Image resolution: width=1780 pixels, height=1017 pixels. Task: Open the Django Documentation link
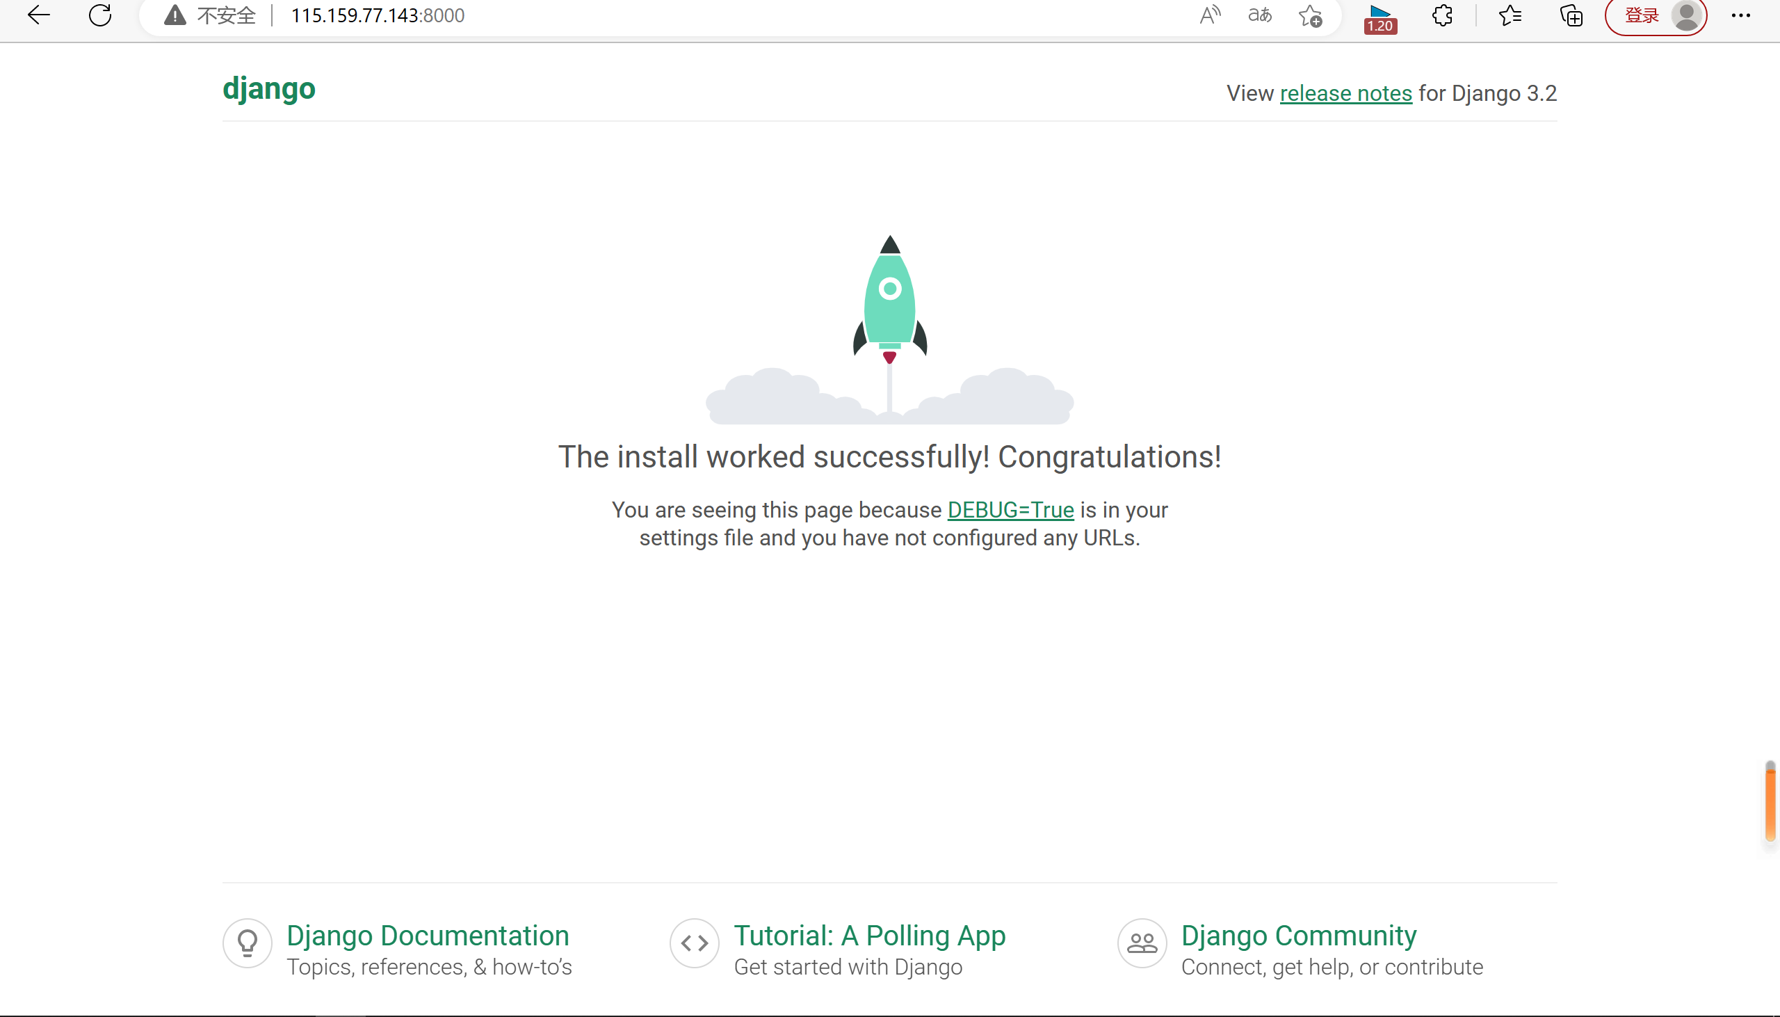(427, 936)
